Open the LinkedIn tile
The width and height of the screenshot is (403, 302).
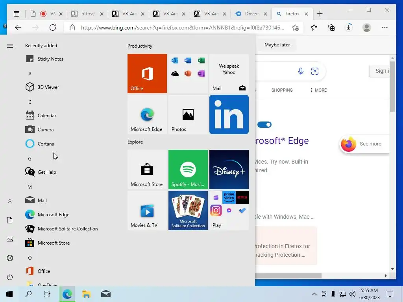coord(229,114)
